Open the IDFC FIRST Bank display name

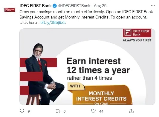pos(36,6)
